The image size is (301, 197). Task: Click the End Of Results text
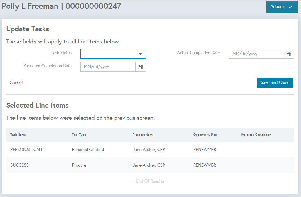pos(150,181)
